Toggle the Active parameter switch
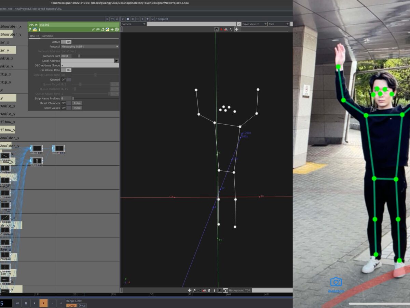This screenshot has width=410, height=308. pos(66,42)
